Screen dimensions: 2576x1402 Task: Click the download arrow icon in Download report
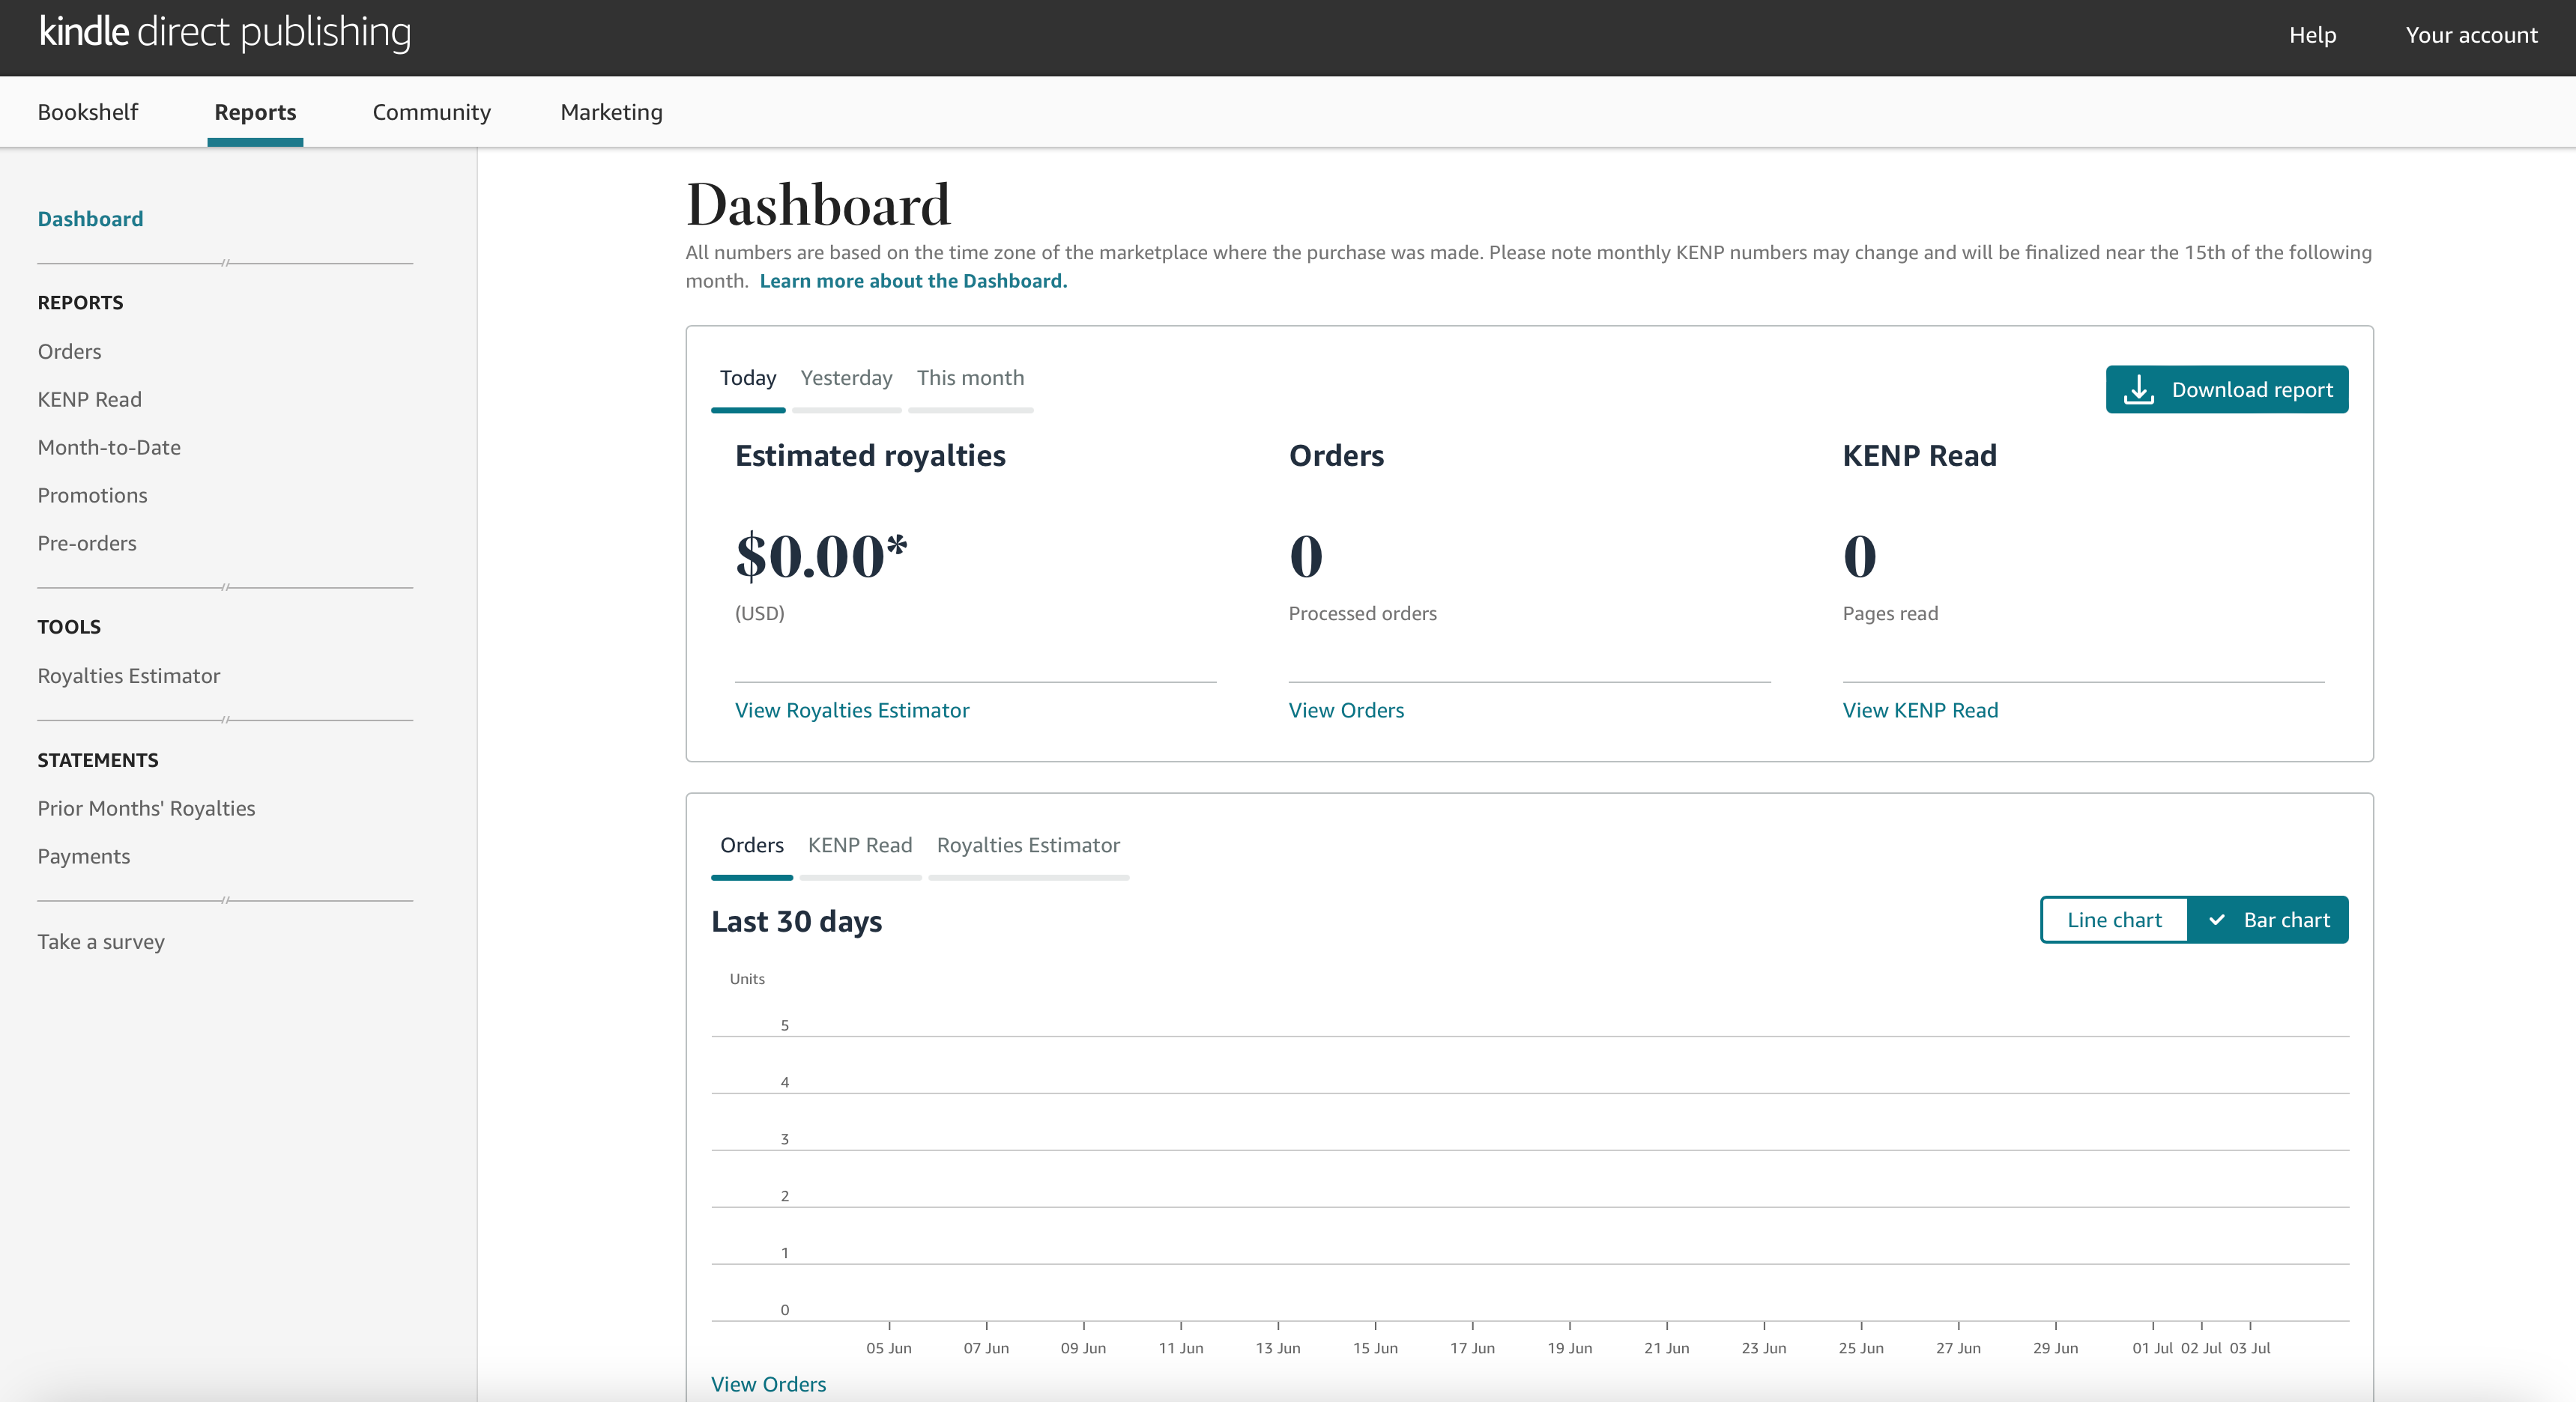point(2138,389)
